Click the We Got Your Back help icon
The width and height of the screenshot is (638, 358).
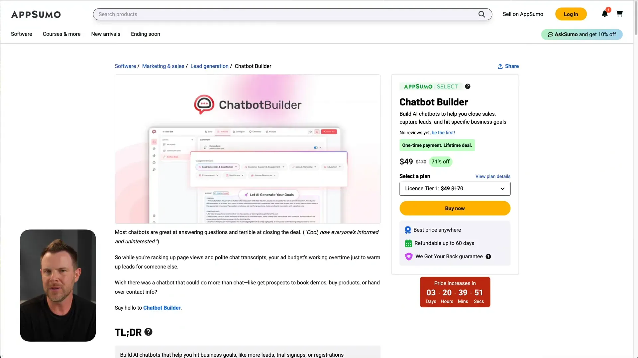point(488,257)
